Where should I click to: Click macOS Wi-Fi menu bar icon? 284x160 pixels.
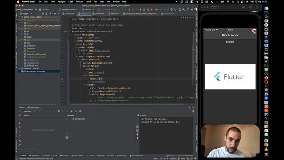click(x=228, y=2)
